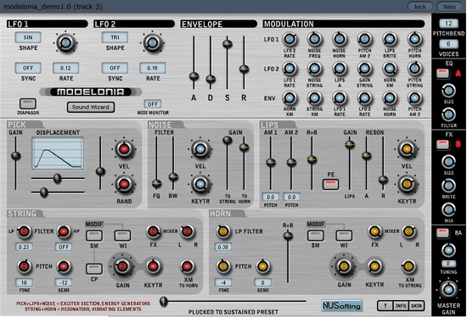
Task: Click the Pick VEL red knob
Action: (124, 149)
